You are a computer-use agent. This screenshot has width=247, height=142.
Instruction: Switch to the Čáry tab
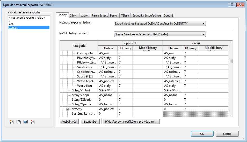coord(73,15)
